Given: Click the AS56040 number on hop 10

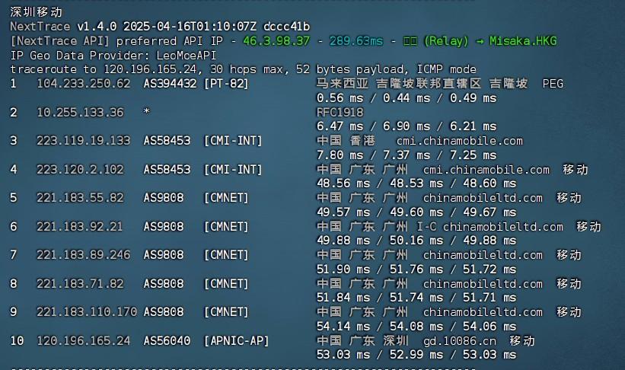Looking at the screenshot, I should (x=167, y=341).
